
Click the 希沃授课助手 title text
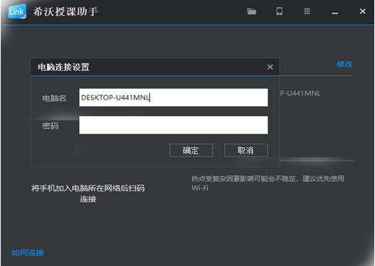coord(65,11)
